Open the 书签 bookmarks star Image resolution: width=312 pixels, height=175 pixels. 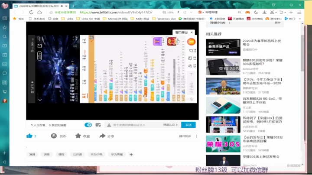[18, 19]
